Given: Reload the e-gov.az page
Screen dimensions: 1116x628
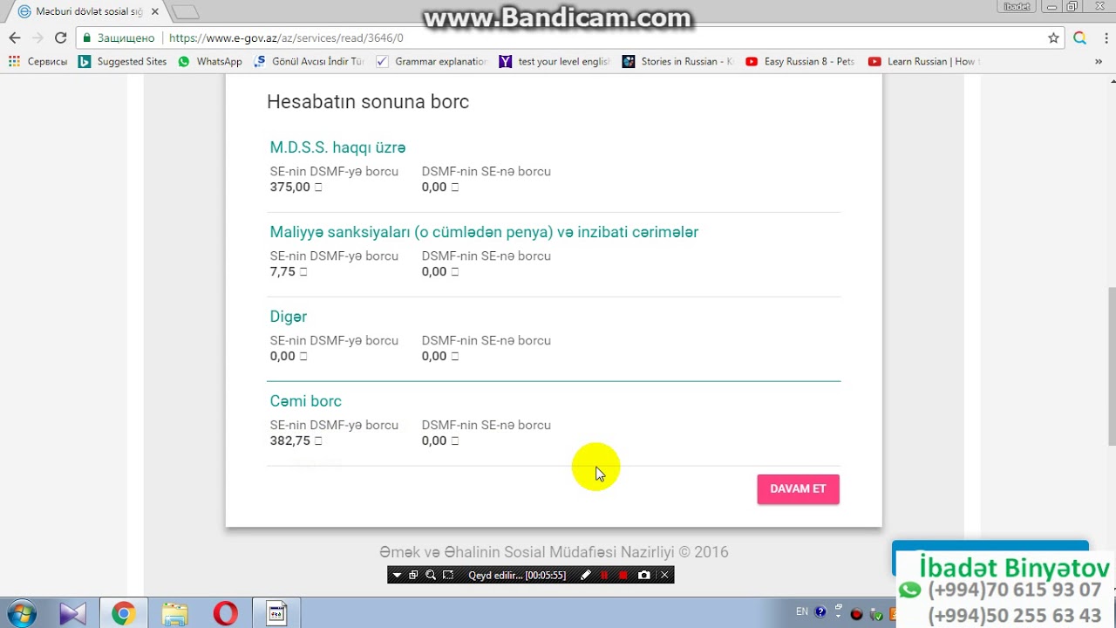Looking at the screenshot, I should [60, 38].
